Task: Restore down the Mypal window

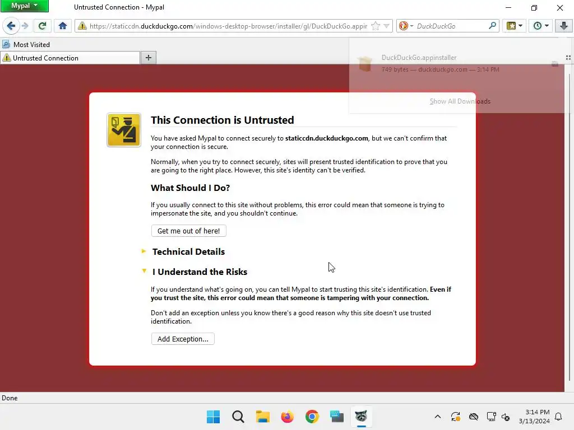Action: click(534, 7)
